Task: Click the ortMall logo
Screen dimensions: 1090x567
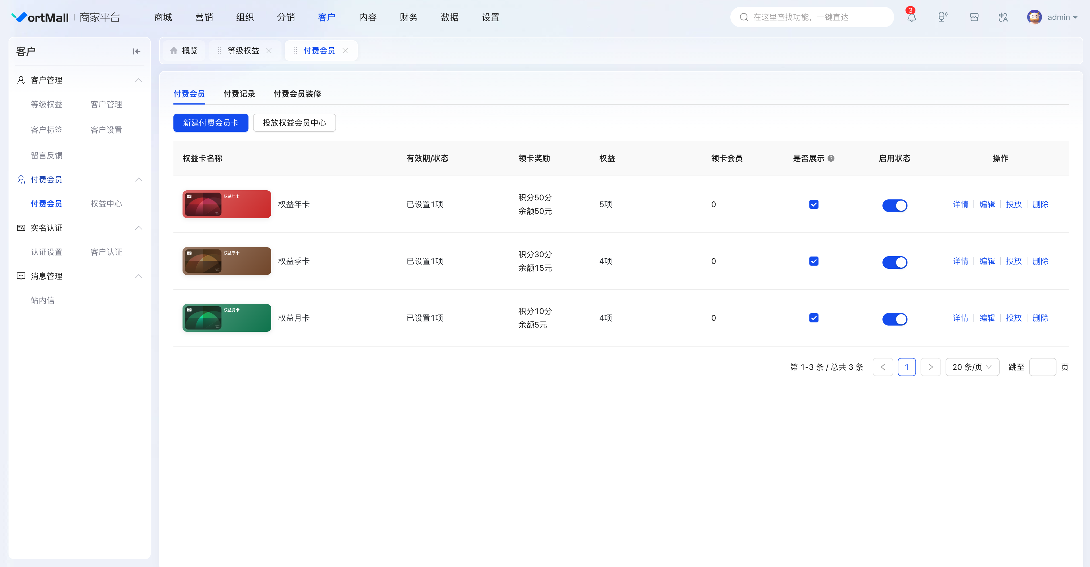Action: 40,17
